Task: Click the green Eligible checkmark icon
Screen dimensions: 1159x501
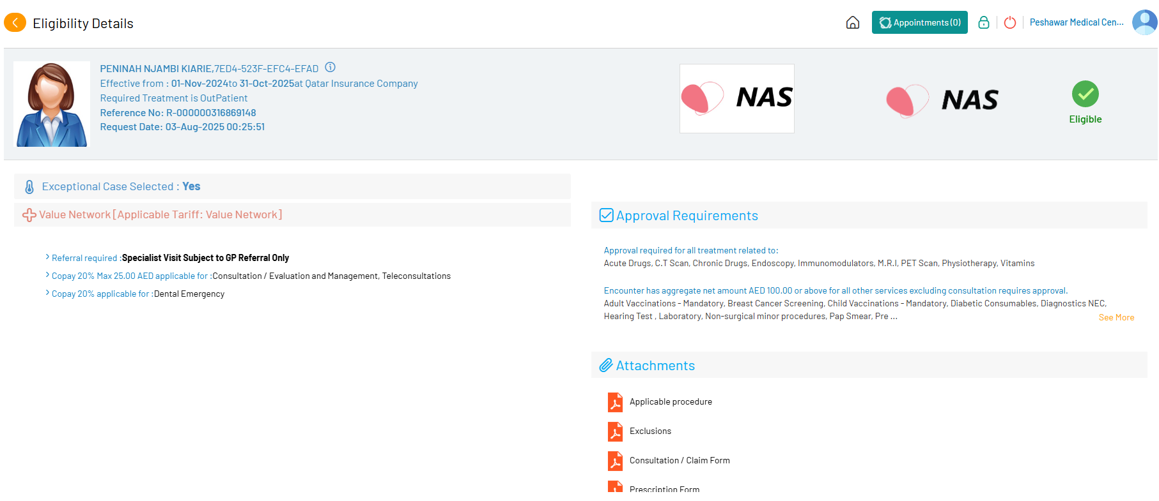Action: (x=1085, y=94)
